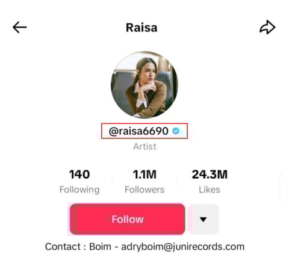Click the word Contact in bio
The width and height of the screenshot is (289, 260).
(x=63, y=247)
